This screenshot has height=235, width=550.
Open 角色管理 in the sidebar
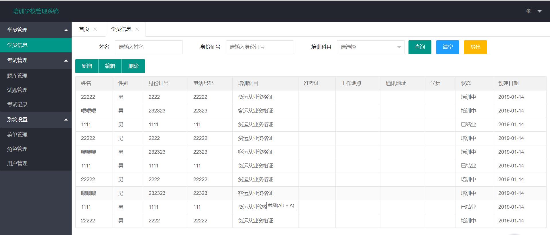36,149
